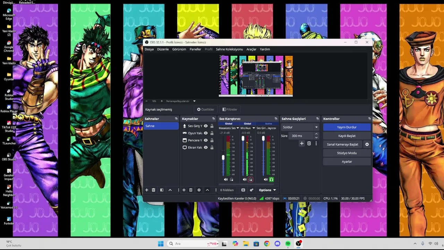Screen dimensions: 444x250
Task: Move scene up with arrow in Sahneler
Action: click(170, 190)
